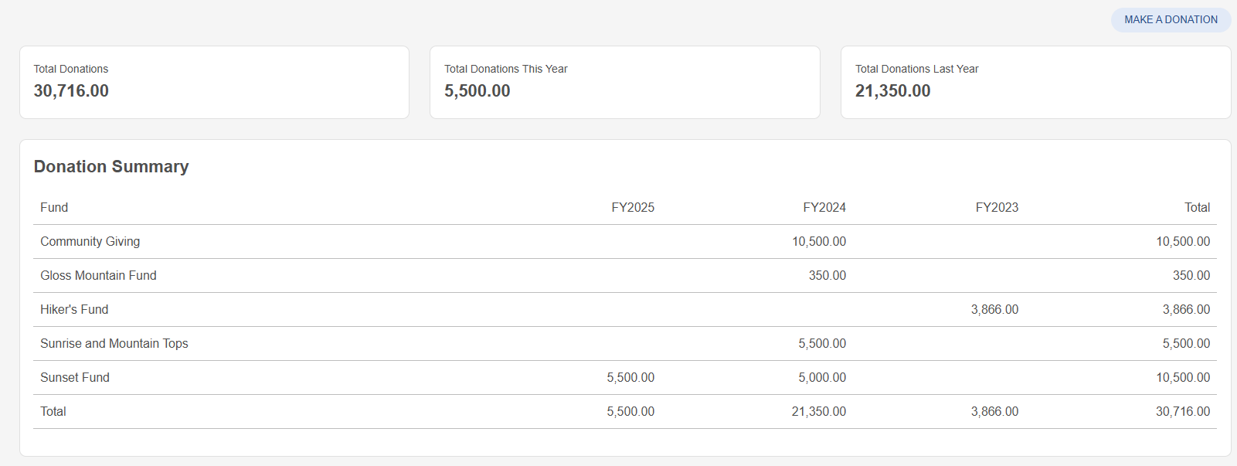Select the Total Donations This Year label
The height and width of the screenshot is (466, 1237).
505,69
